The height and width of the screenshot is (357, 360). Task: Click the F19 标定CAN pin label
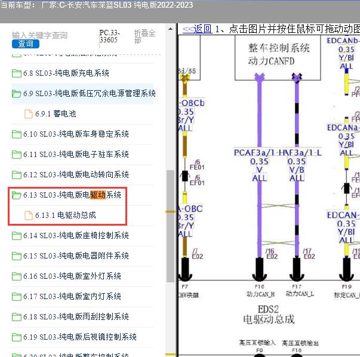pyautogui.click(x=346, y=291)
